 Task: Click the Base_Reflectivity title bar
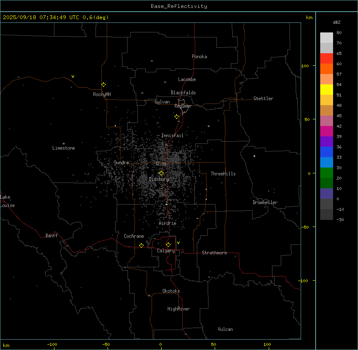(179, 6)
